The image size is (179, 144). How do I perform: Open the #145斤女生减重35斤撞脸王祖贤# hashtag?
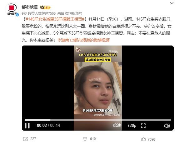55,19
